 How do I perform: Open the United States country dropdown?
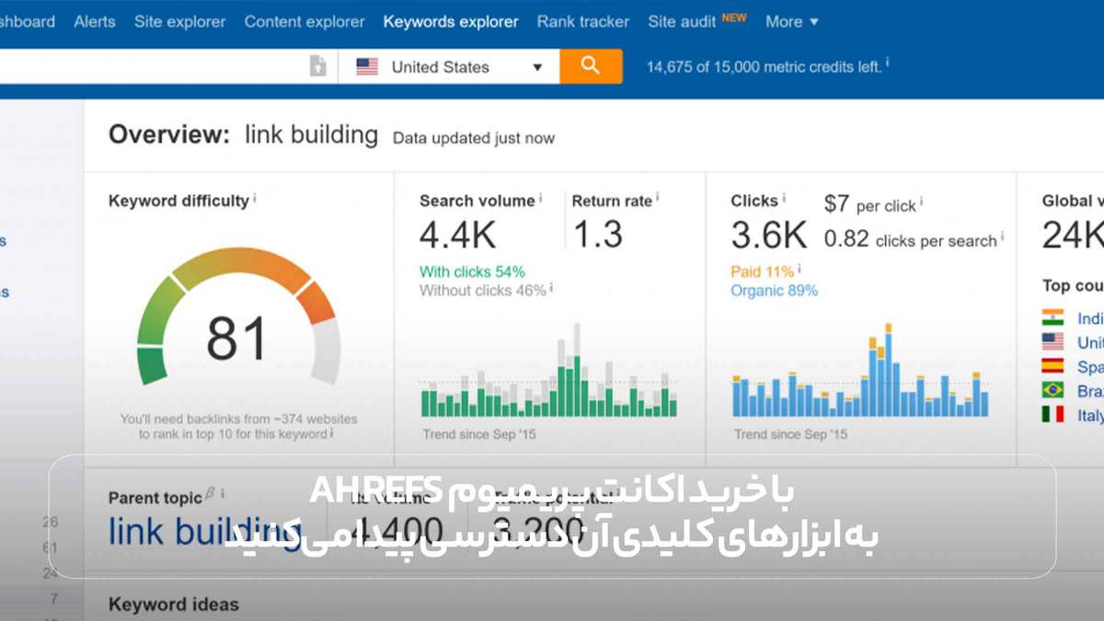[x=449, y=66]
